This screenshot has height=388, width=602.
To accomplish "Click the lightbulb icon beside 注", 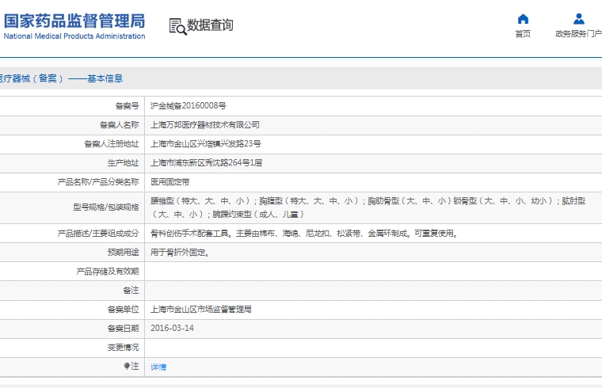I will 127,366.
